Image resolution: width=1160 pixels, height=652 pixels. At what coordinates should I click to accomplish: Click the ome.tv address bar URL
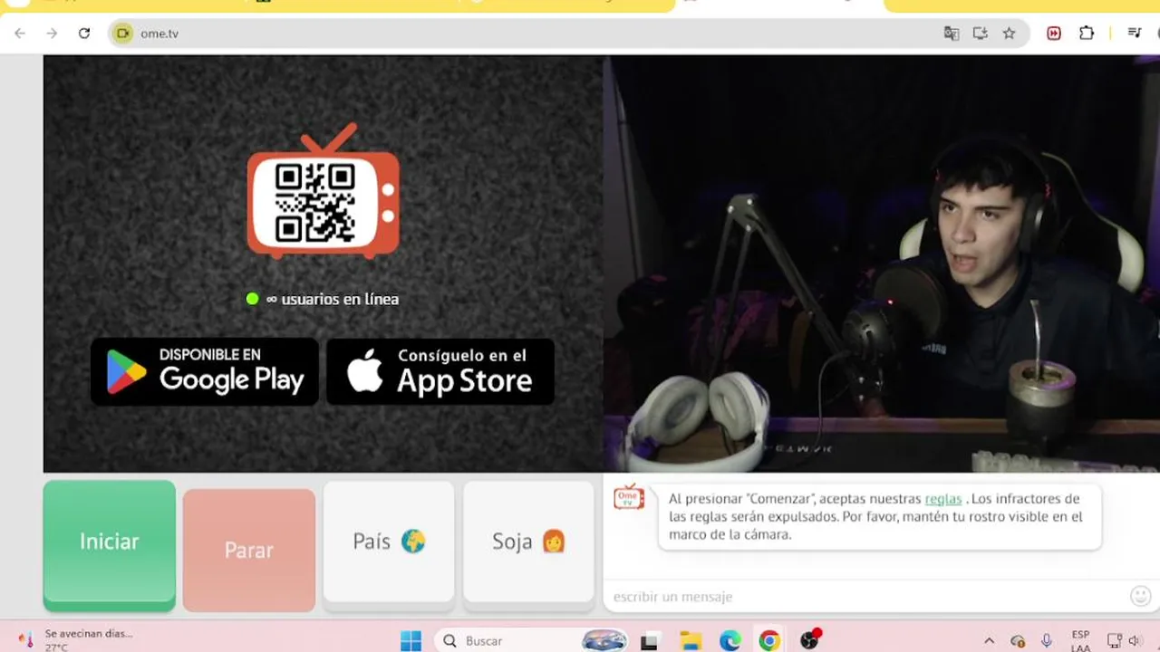point(159,34)
